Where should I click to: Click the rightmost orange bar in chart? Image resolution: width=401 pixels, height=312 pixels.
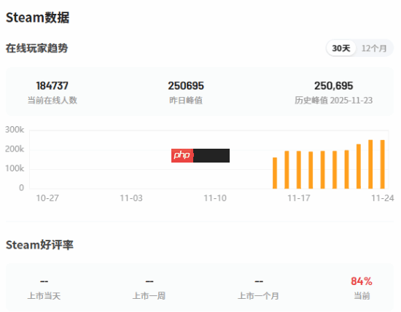pyautogui.click(x=383, y=165)
